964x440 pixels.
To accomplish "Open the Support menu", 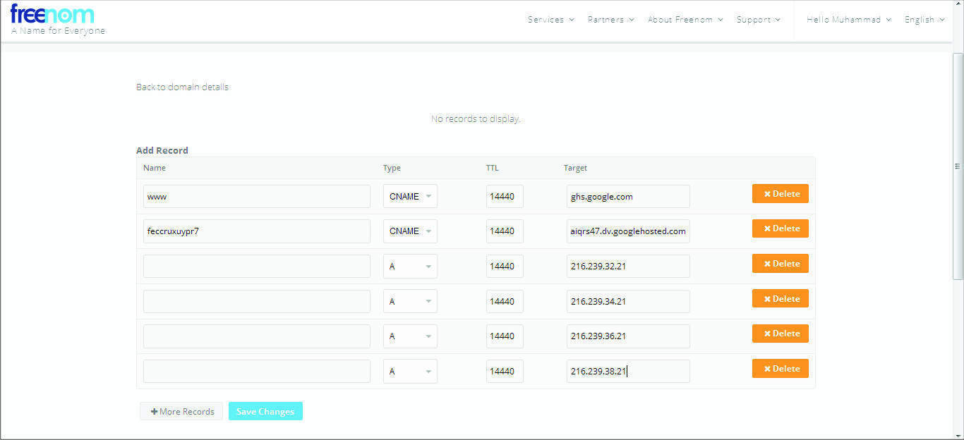I will tap(759, 20).
